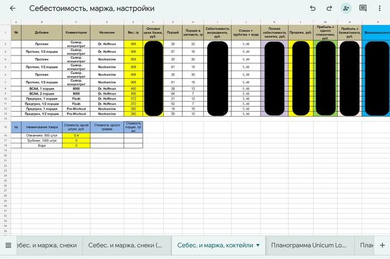Show the all-sheets list hamburger menu
Image resolution: width=390 pixels, height=259 pixels.
coord(8,245)
